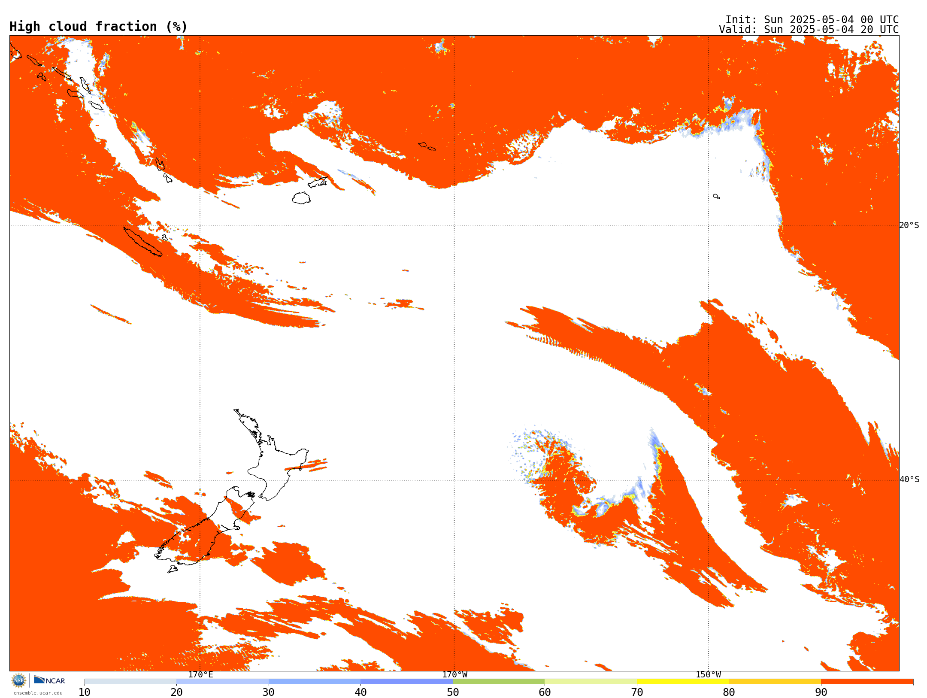This screenshot has height=698, width=927.
Task: Click the colorbar tick label 90
Action: tap(821, 692)
